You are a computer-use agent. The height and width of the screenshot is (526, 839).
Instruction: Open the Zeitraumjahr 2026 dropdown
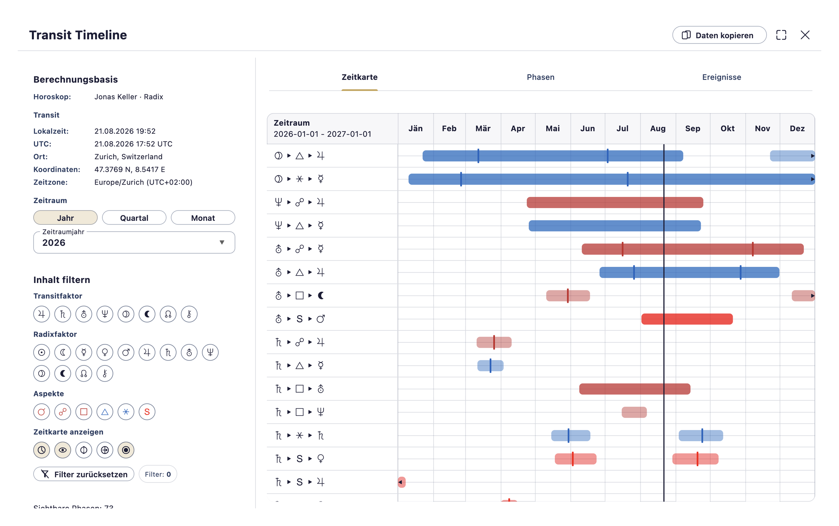pos(134,242)
